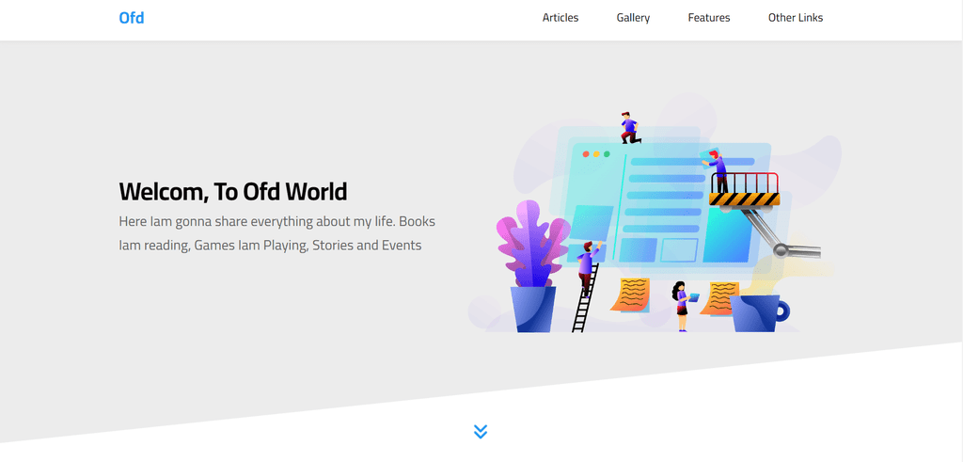This screenshot has width=963, height=462.
Task: Go to the Gallery section
Action: 633,18
